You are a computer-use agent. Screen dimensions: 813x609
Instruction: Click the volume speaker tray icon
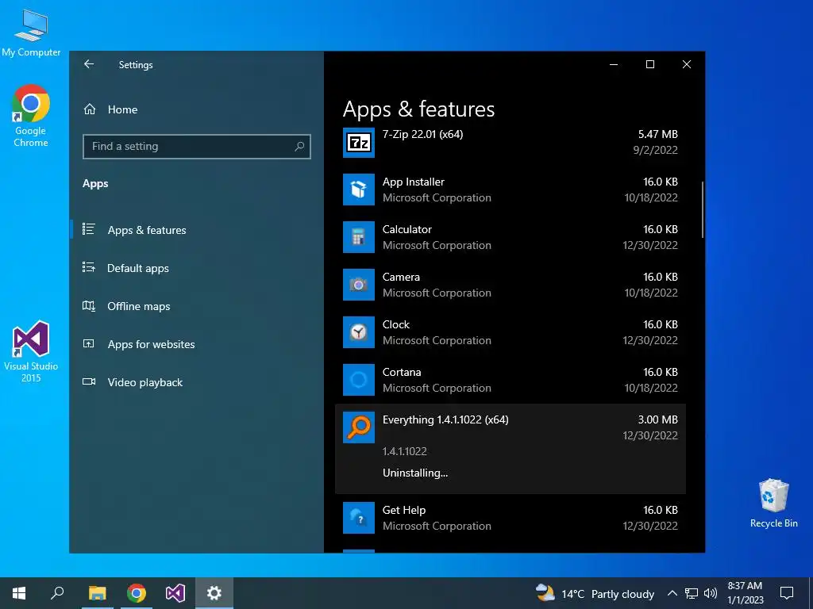pyautogui.click(x=711, y=593)
